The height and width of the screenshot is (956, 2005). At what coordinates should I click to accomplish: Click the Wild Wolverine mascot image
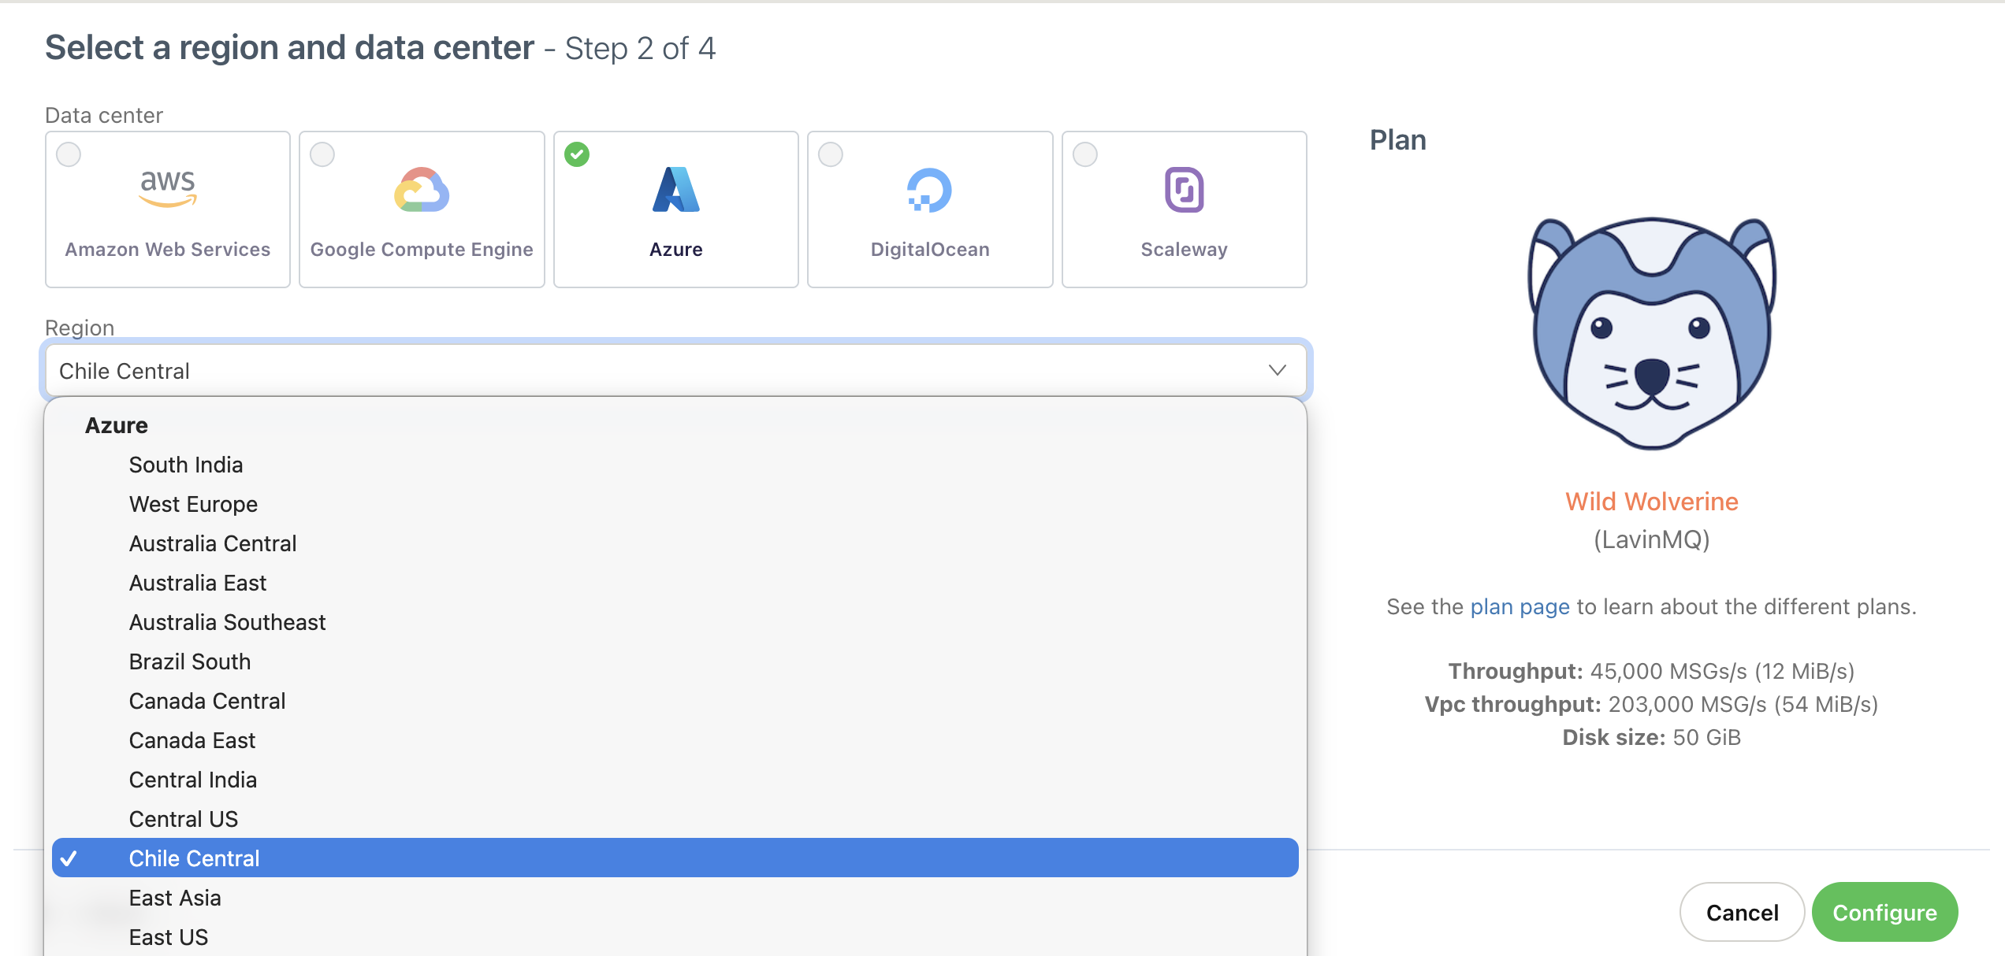coord(1652,334)
